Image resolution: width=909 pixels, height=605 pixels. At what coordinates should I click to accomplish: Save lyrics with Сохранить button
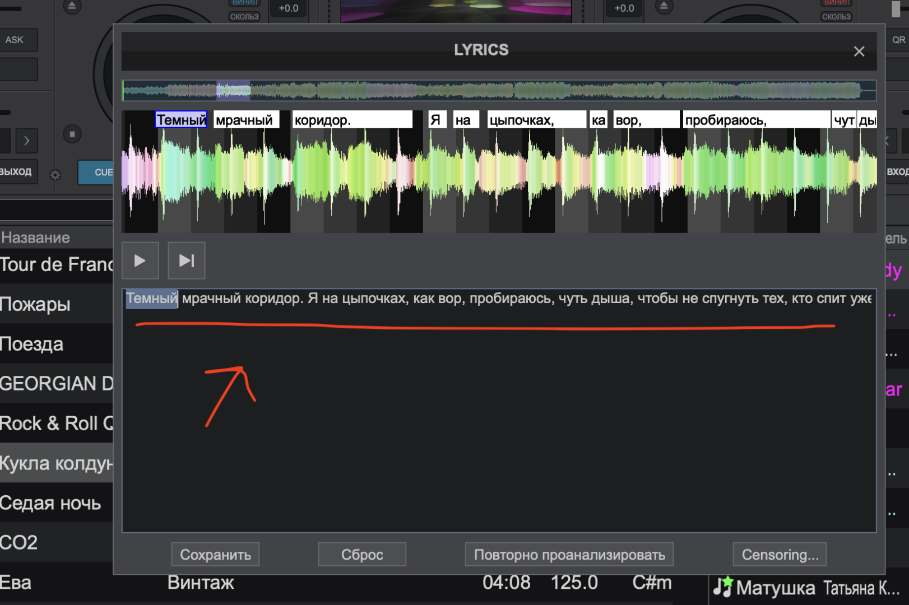pos(215,555)
